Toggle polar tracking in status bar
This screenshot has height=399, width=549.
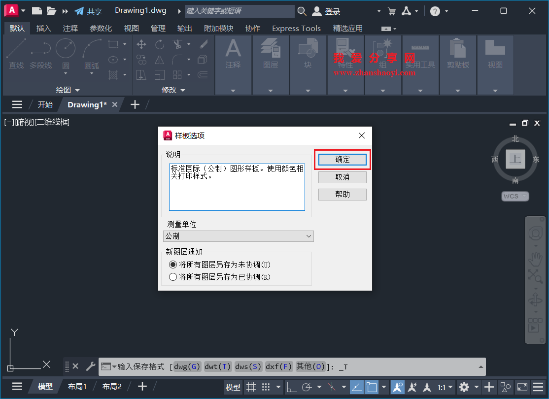point(307,387)
